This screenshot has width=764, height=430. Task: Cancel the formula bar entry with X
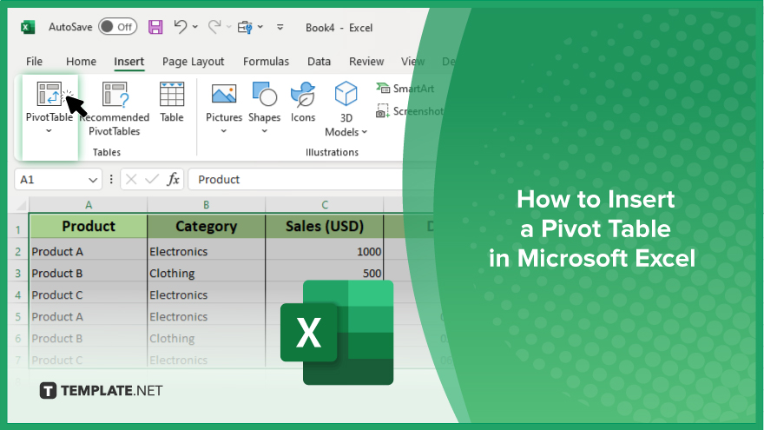coord(131,180)
